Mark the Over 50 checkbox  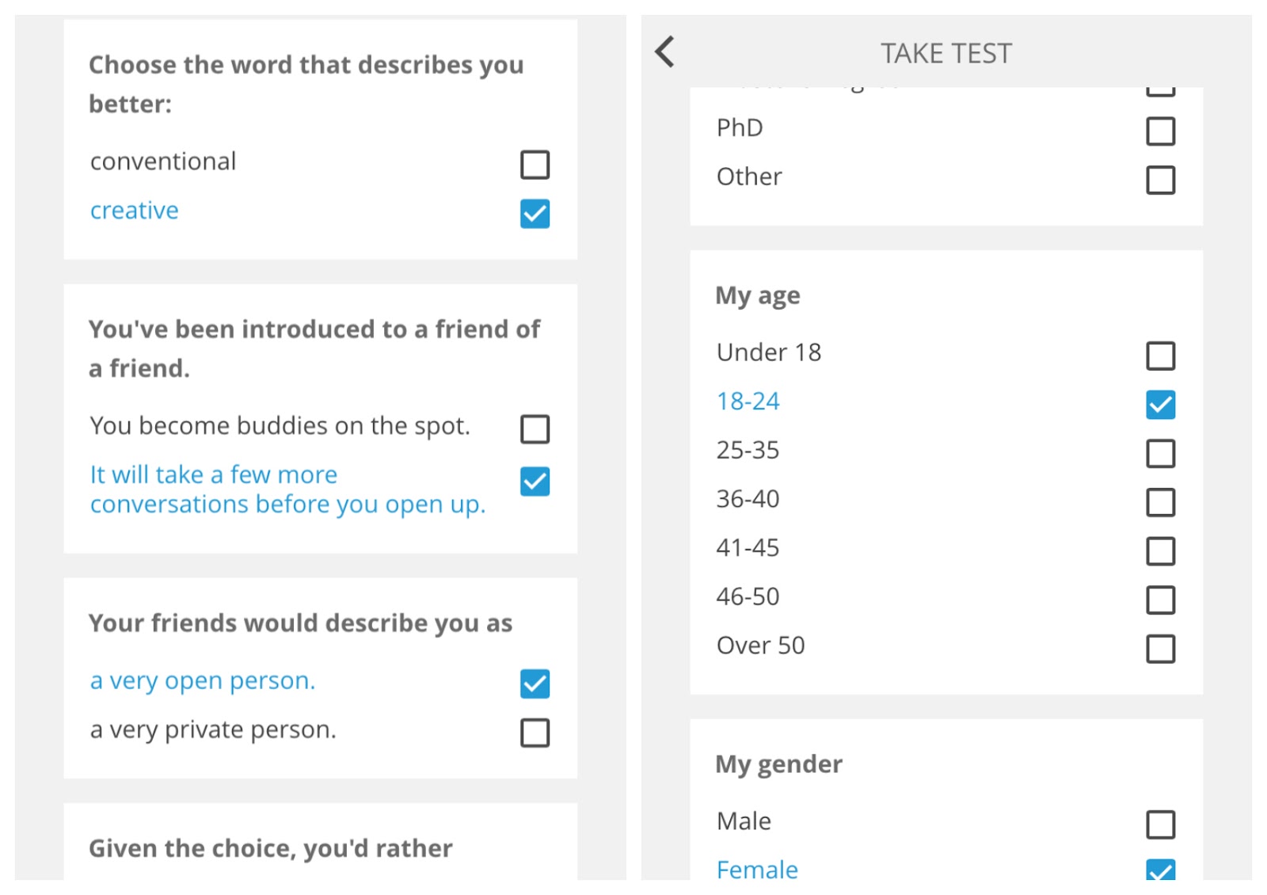[x=1160, y=649]
